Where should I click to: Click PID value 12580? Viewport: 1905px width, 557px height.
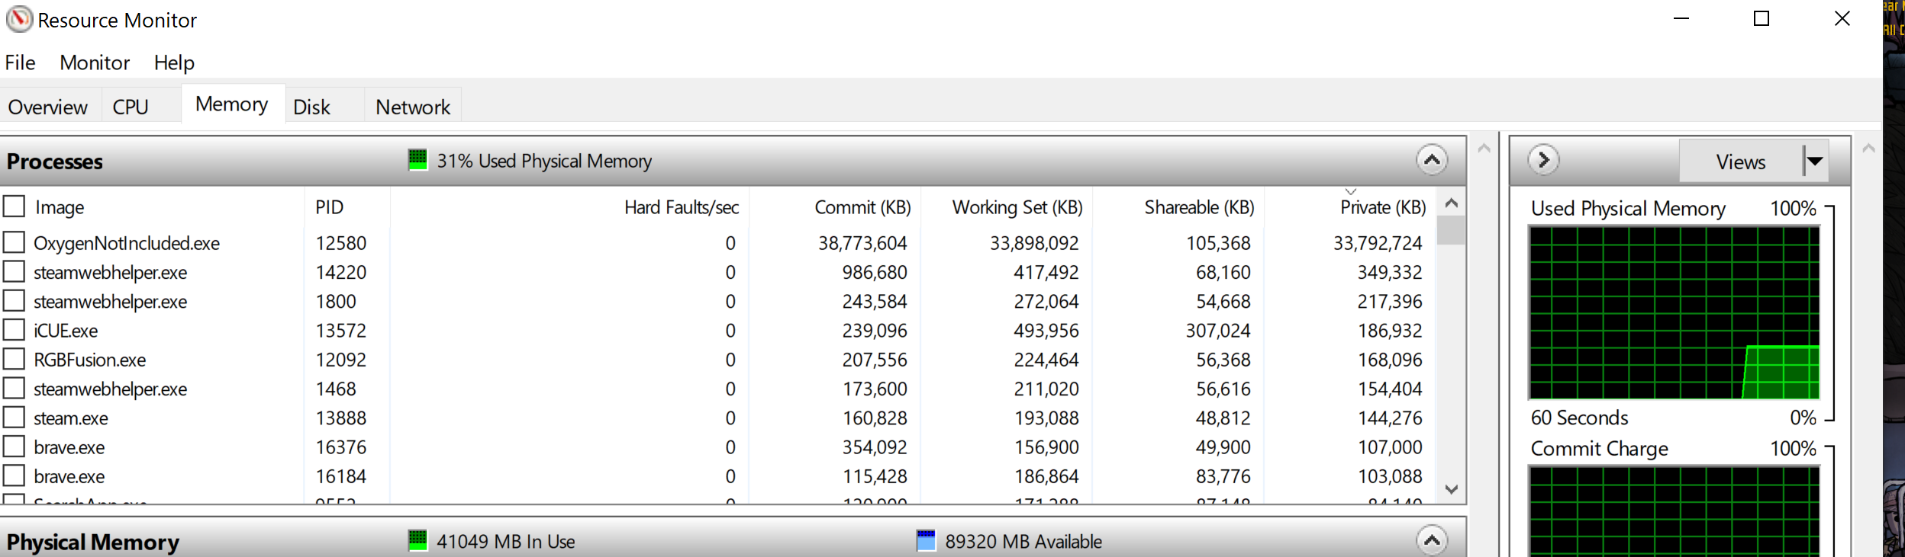pos(341,243)
